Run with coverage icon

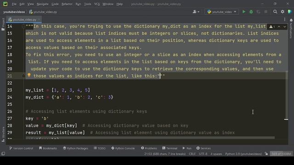coord(258,12)
